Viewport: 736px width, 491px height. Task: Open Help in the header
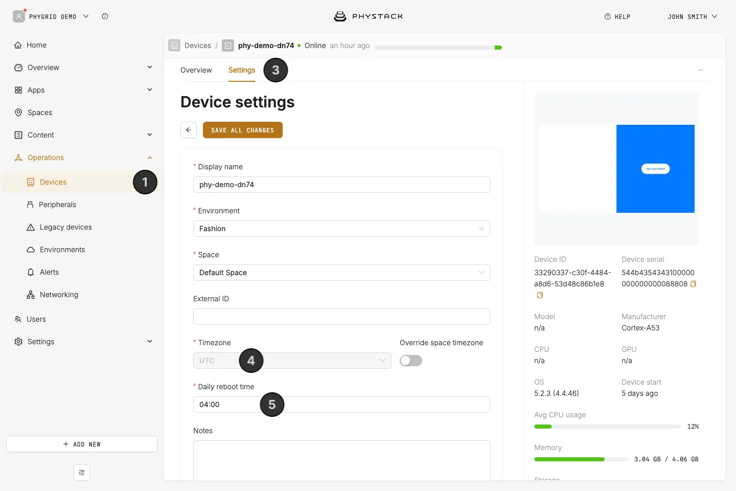617,16
